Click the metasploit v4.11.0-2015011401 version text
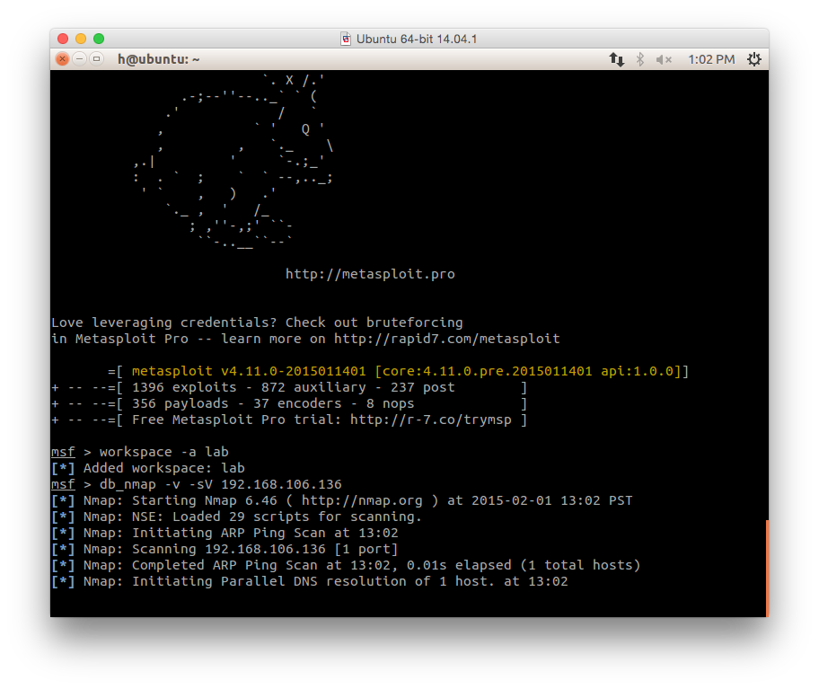 [x=249, y=371]
